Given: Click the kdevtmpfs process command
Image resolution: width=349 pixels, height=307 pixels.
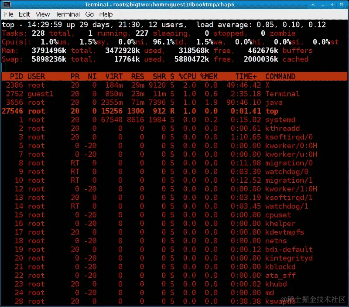Looking at the screenshot, I should tap(285, 232).
